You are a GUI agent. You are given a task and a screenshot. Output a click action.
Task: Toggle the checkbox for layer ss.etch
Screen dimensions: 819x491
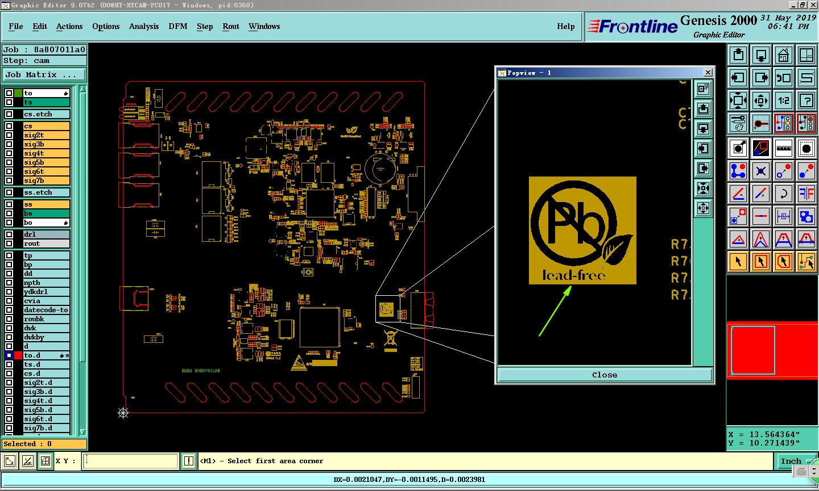tap(9, 192)
